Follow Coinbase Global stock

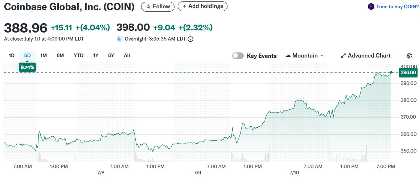158,7
